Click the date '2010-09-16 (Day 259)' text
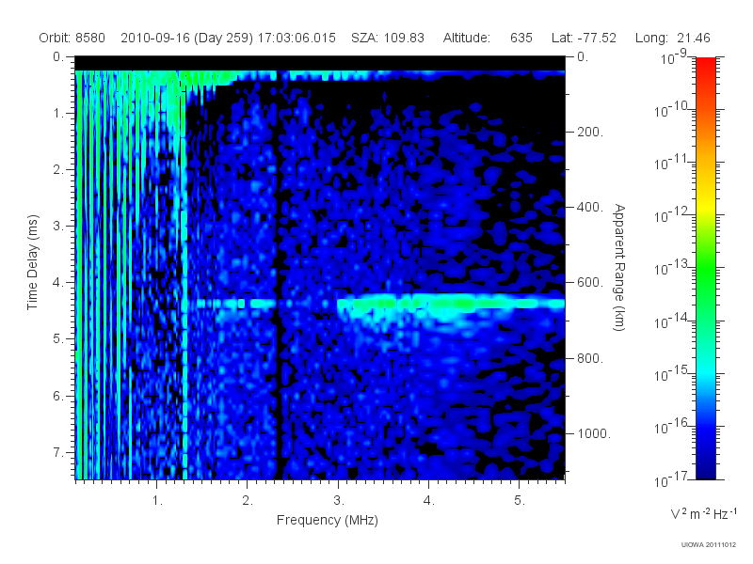 click(x=186, y=38)
